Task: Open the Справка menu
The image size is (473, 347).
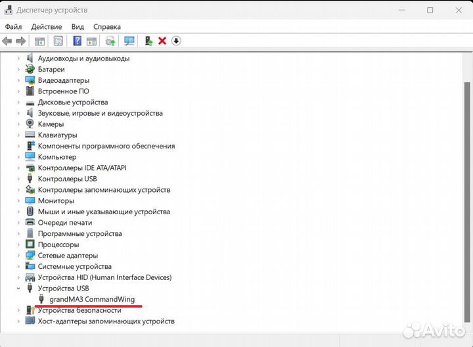Action: coord(106,27)
